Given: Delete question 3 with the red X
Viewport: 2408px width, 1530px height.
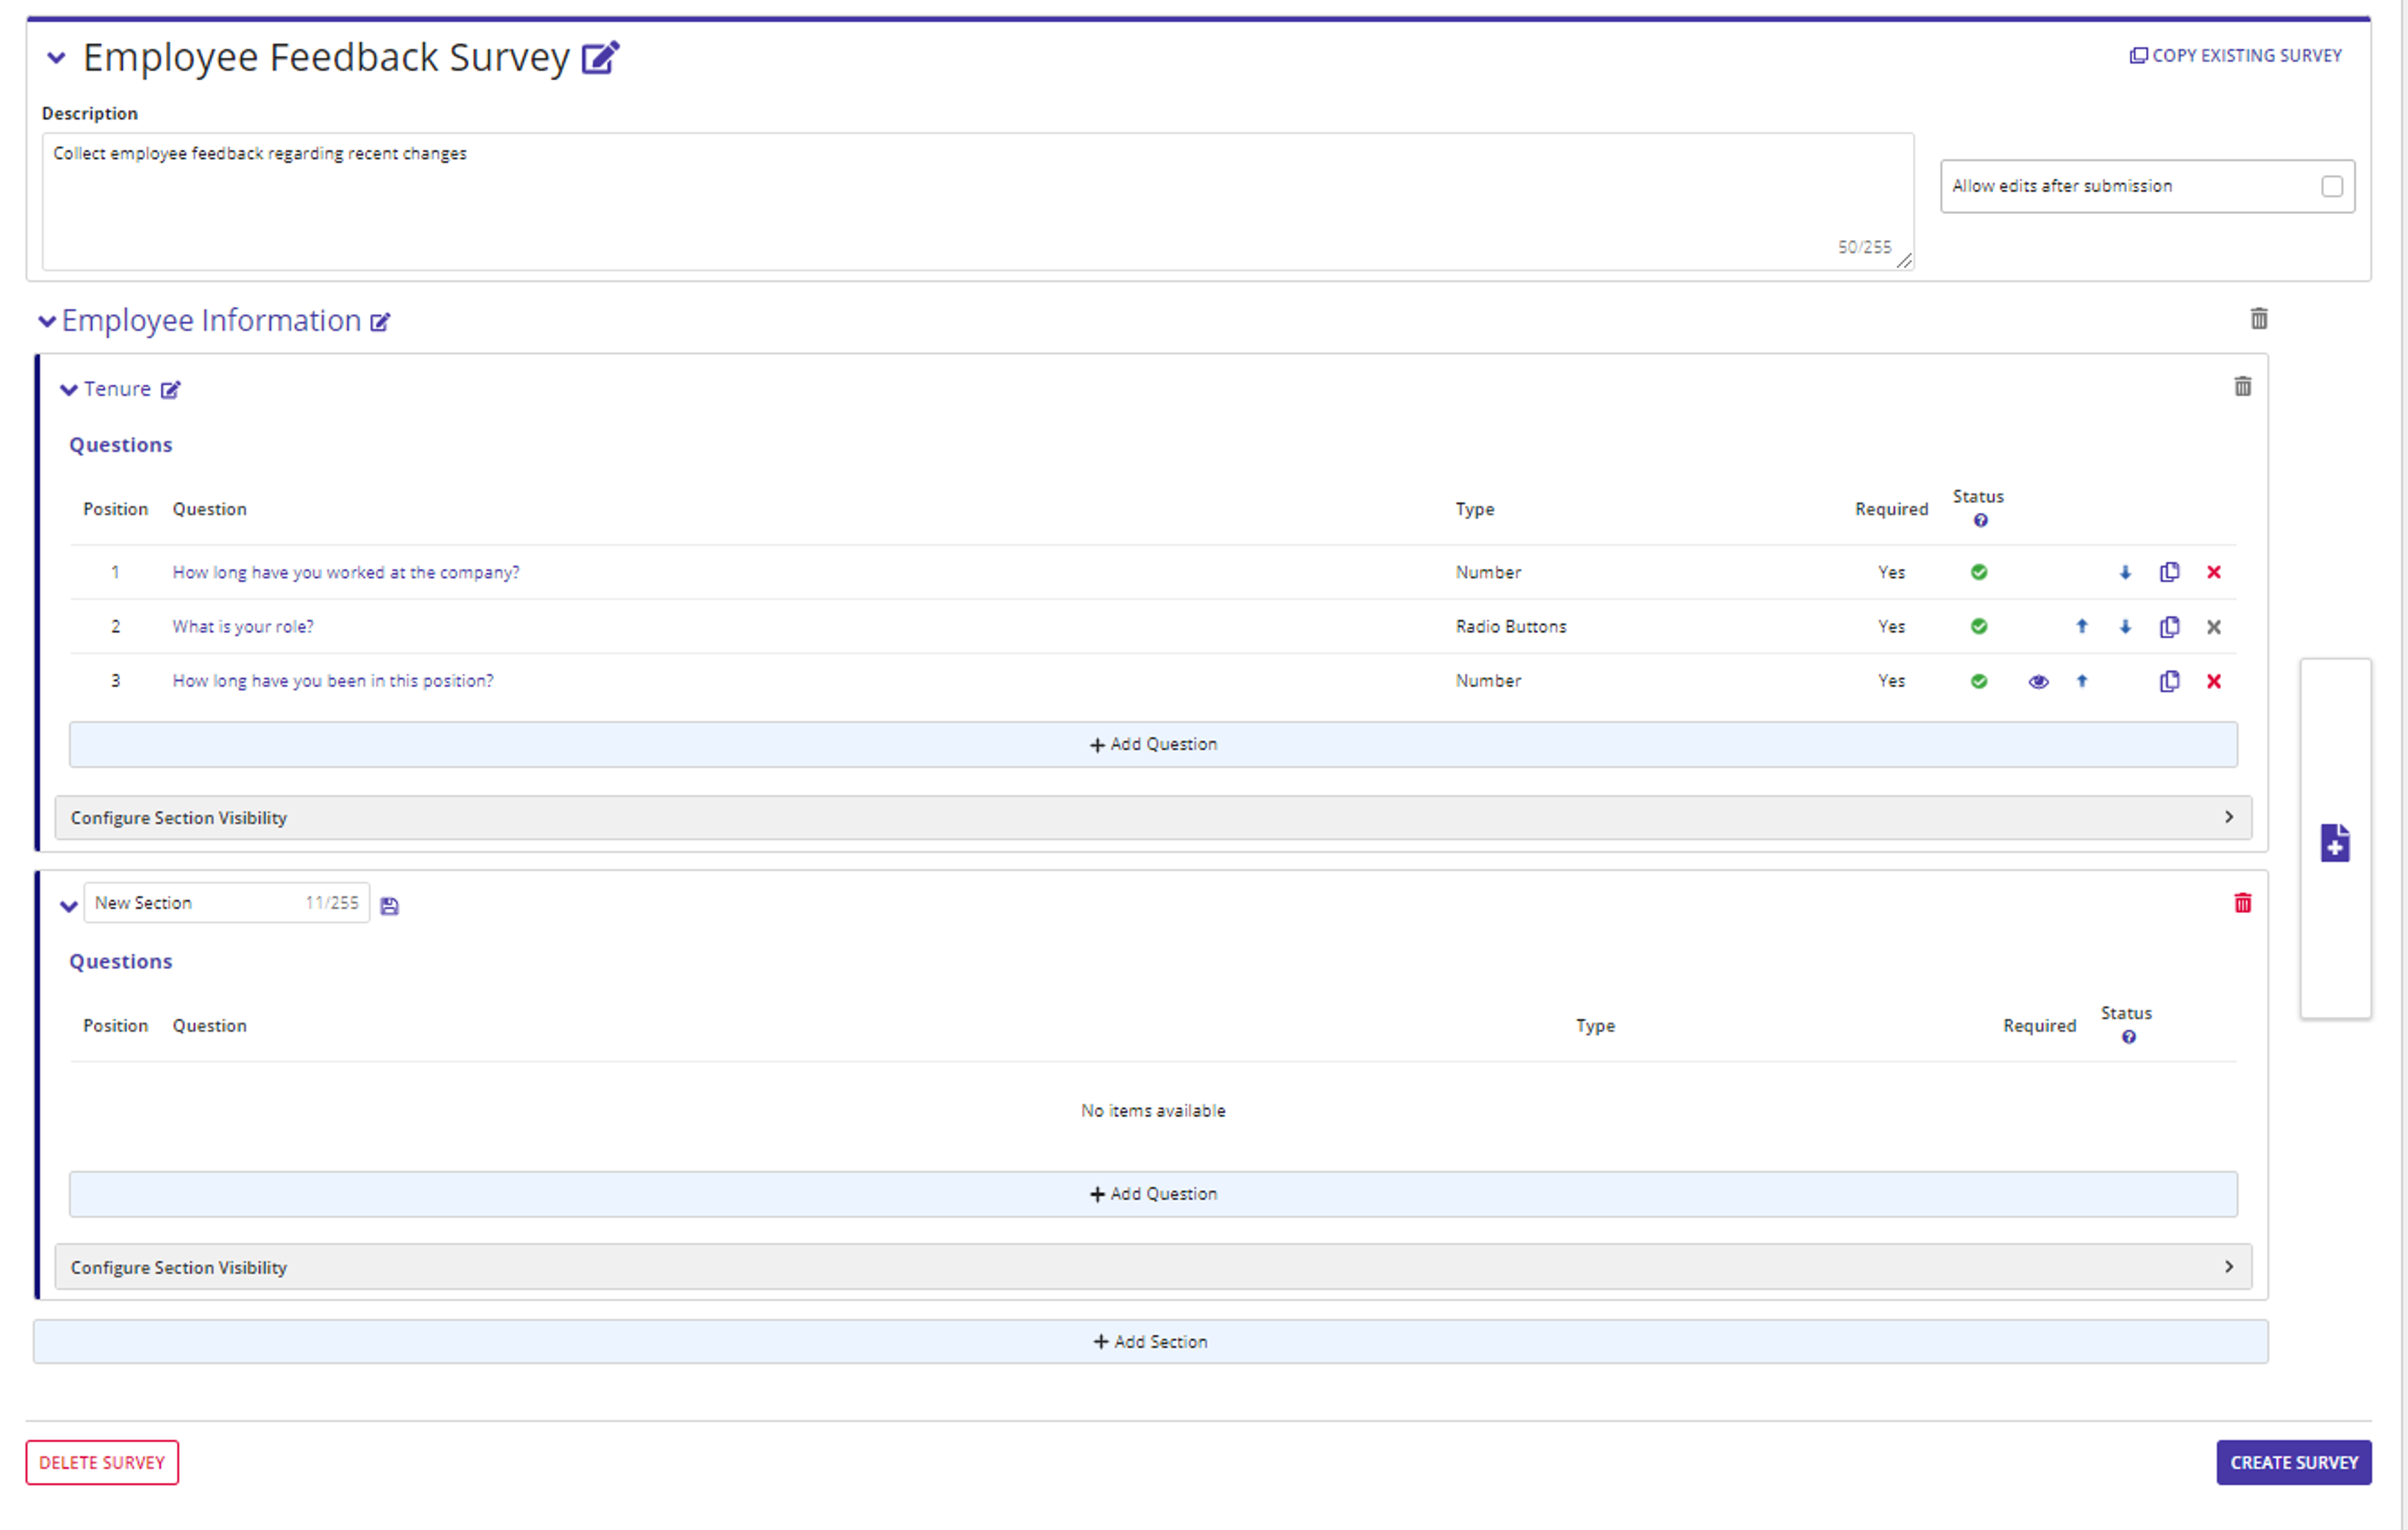Looking at the screenshot, I should click(x=2214, y=681).
